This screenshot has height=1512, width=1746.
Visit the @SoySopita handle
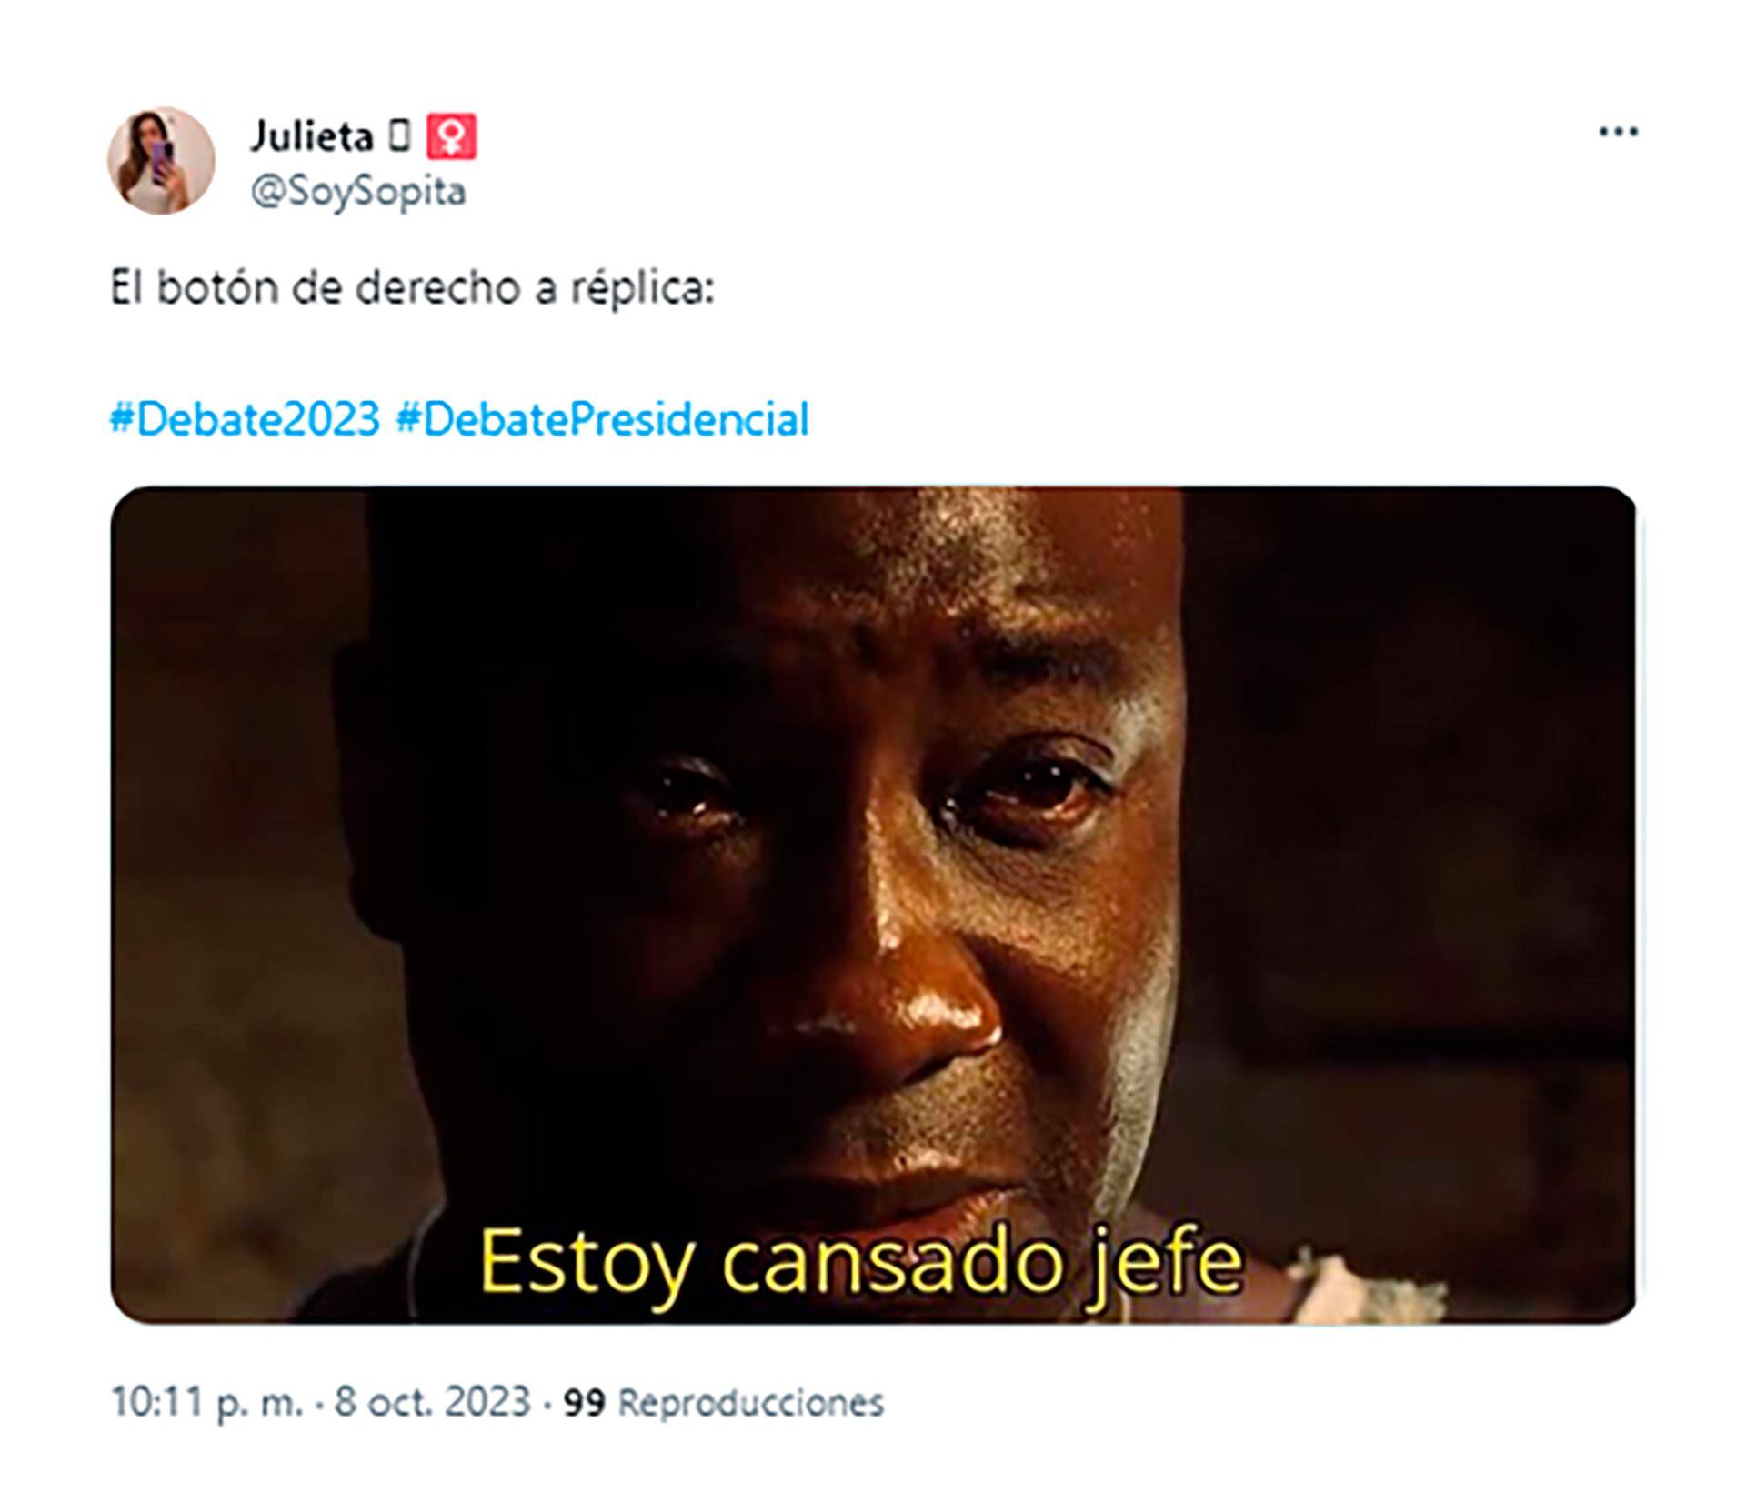click(x=357, y=192)
